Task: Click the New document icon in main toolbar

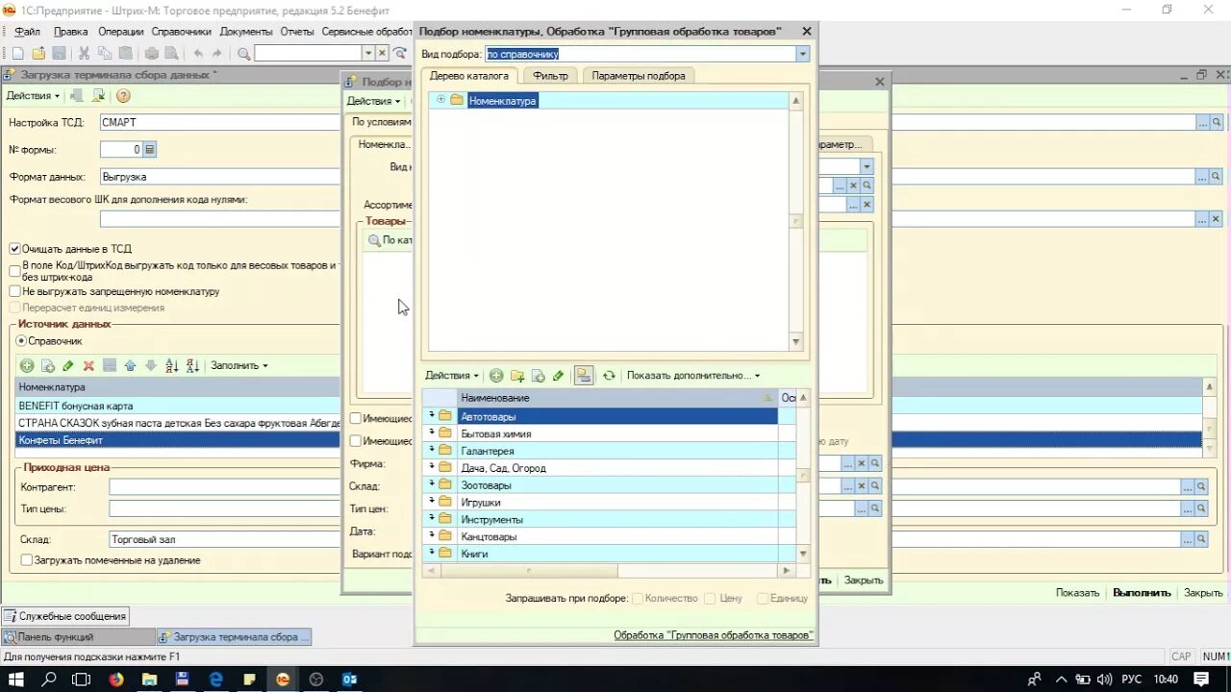Action: click(17, 54)
